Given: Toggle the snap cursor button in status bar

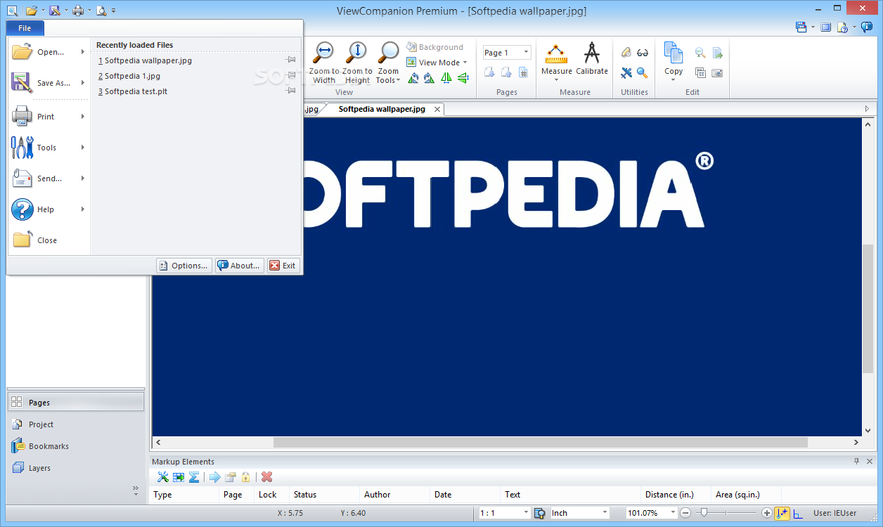Looking at the screenshot, I should pos(782,513).
